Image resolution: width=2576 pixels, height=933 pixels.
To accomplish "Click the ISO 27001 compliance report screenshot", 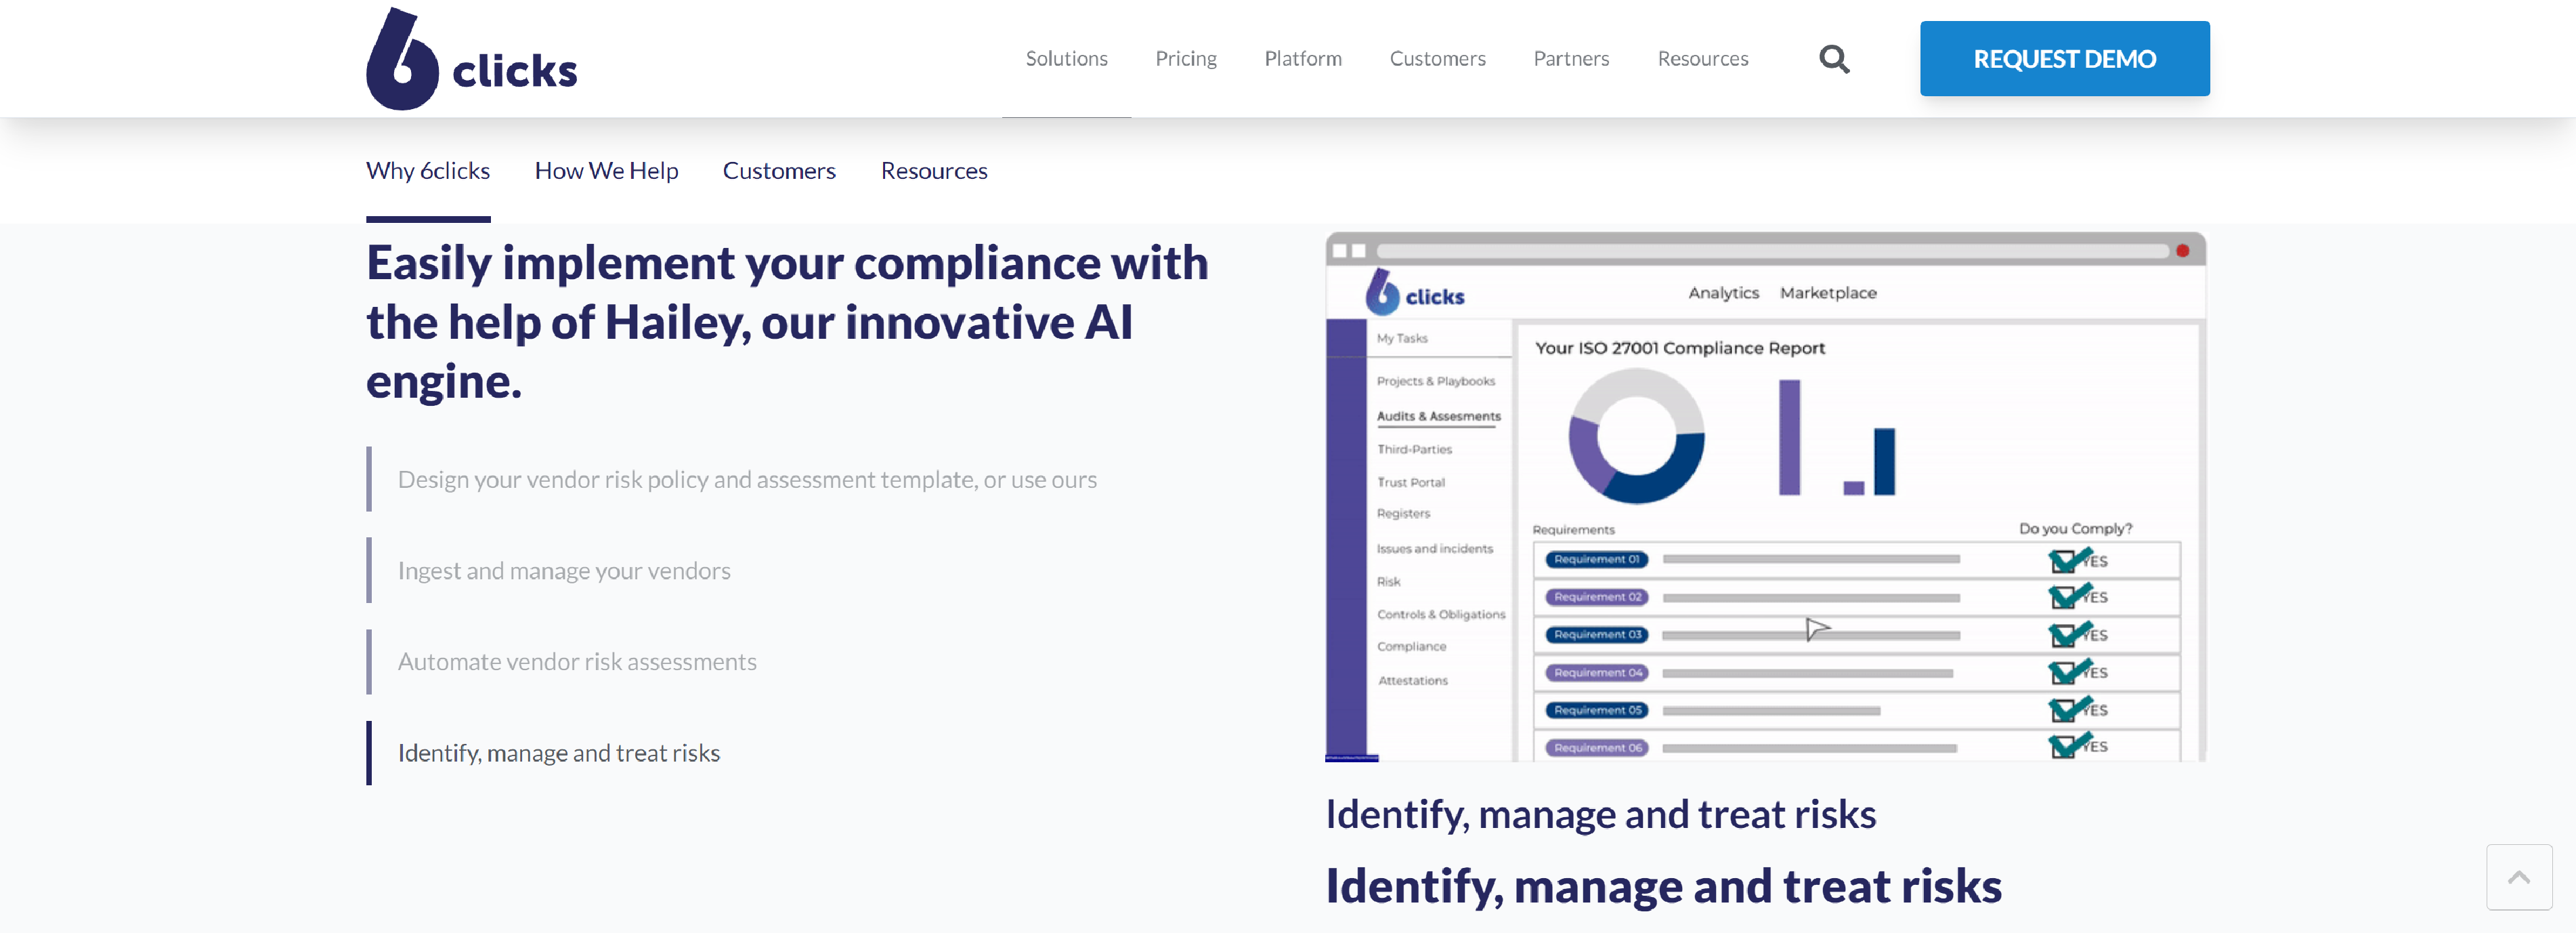I will click(1765, 497).
